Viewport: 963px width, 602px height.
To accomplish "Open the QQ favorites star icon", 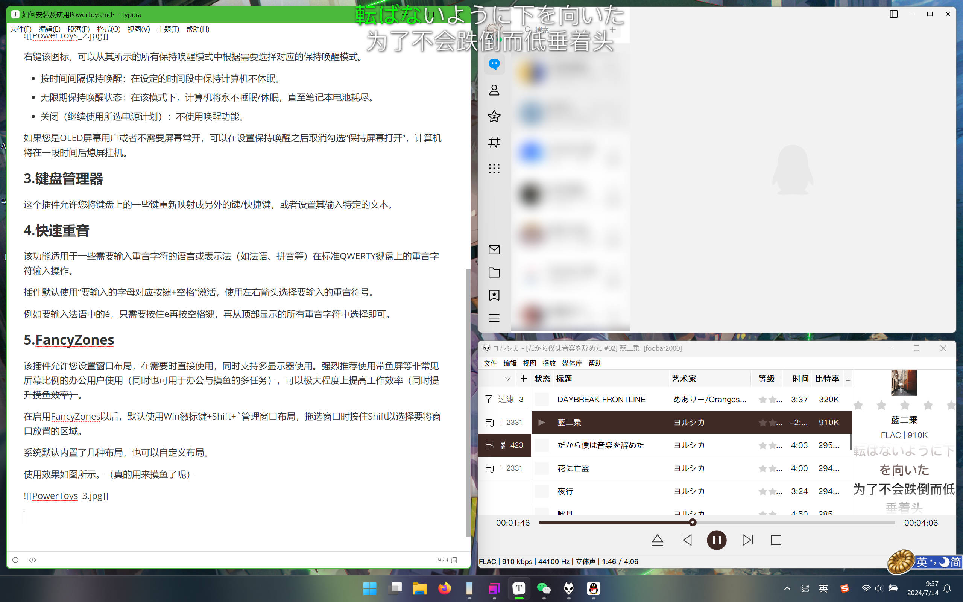I will click(x=494, y=116).
